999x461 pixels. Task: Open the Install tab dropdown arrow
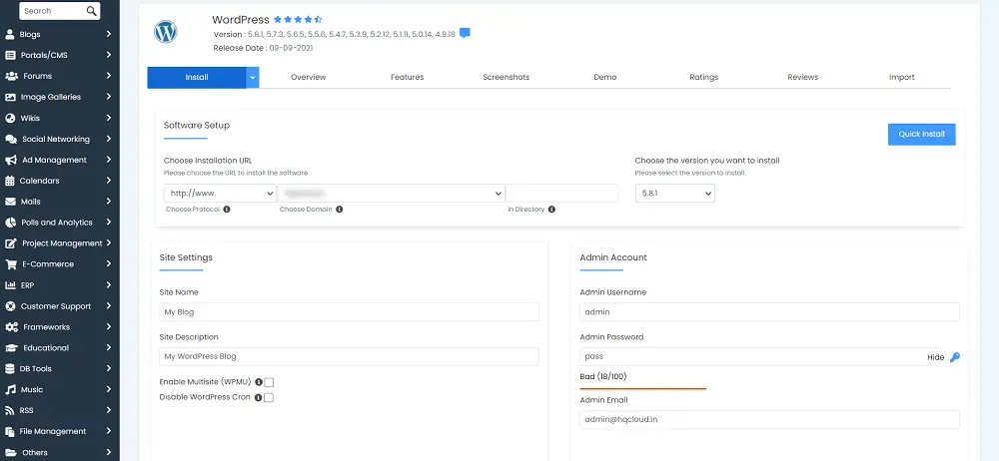pos(253,78)
